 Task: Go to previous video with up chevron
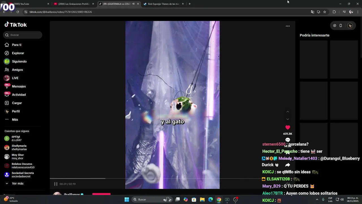288,112
